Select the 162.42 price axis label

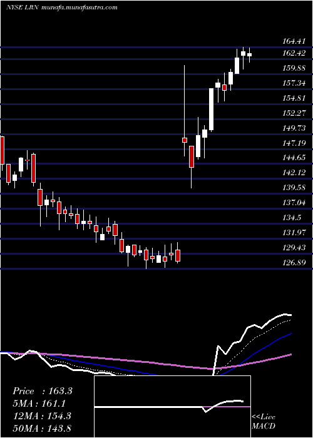tap(294, 53)
